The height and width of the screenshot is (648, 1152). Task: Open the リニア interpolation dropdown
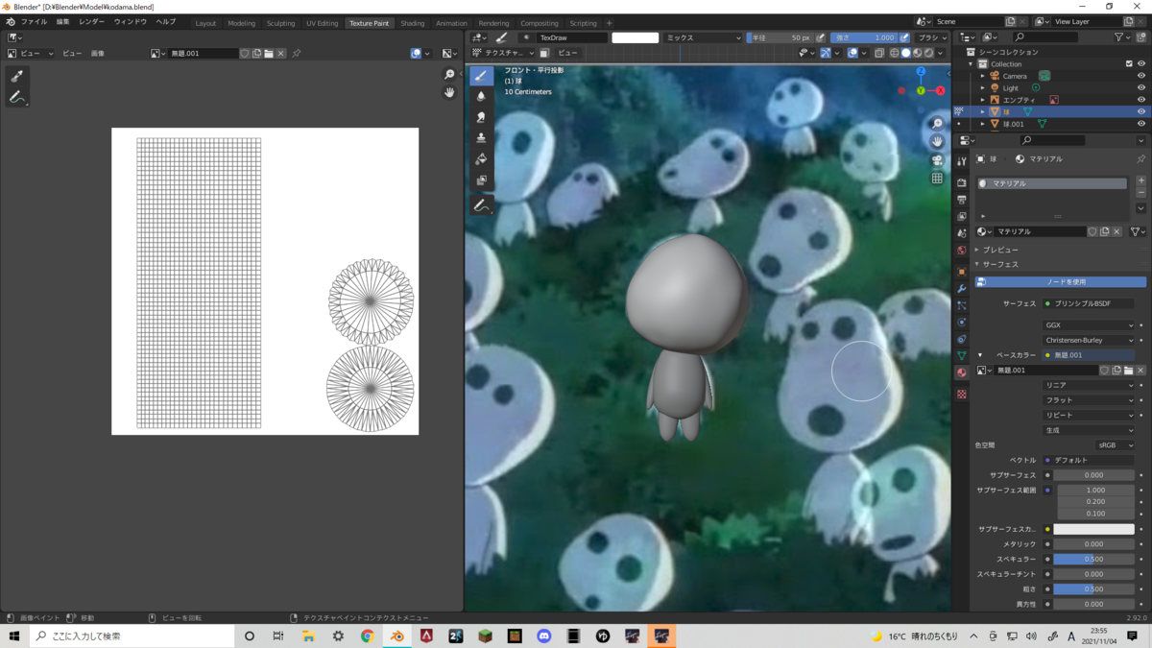1089,385
